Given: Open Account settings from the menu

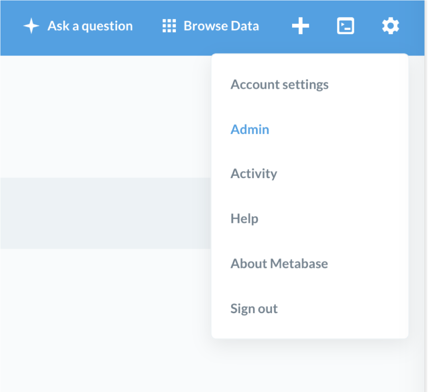Looking at the screenshot, I should tap(279, 85).
